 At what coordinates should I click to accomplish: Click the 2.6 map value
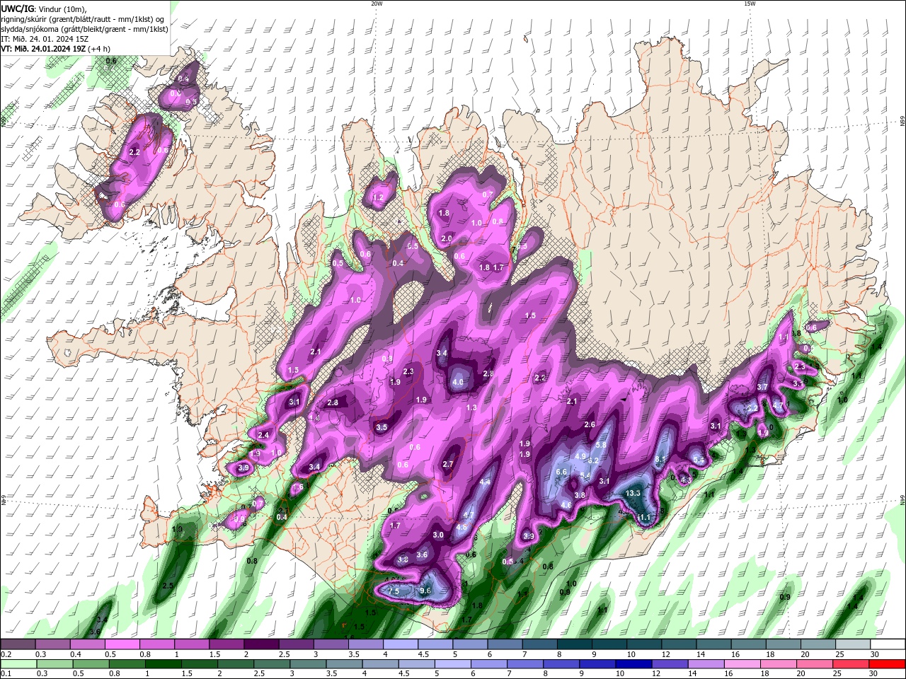pos(590,424)
